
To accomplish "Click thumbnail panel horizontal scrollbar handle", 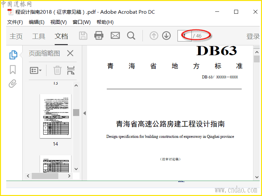I will click(45, 176).
